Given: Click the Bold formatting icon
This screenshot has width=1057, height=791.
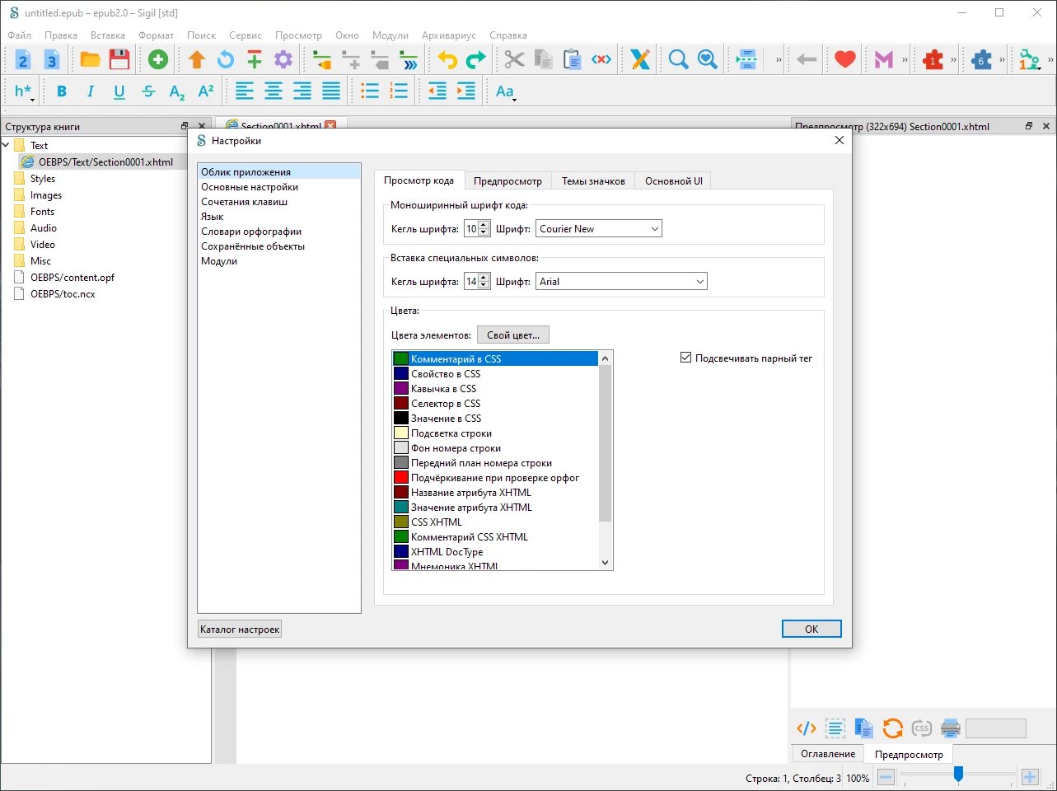Looking at the screenshot, I should (x=62, y=91).
